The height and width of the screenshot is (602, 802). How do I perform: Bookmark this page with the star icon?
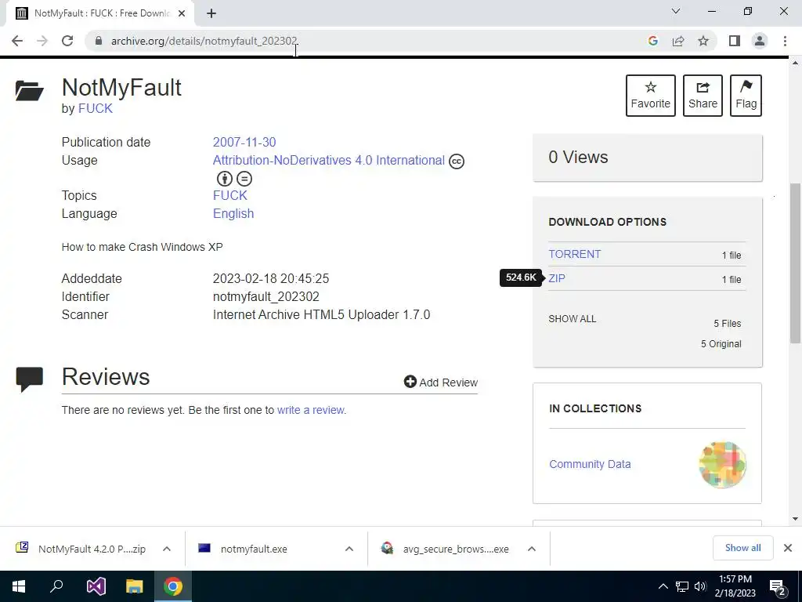click(703, 41)
